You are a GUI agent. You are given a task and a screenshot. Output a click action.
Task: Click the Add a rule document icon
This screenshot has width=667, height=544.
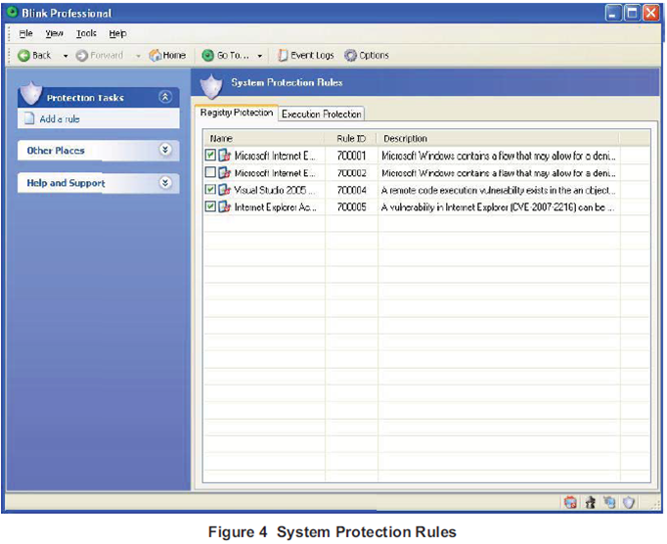pyautogui.click(x=29, y=118)
